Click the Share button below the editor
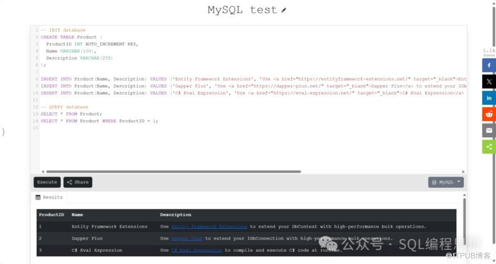 point(78,182)
